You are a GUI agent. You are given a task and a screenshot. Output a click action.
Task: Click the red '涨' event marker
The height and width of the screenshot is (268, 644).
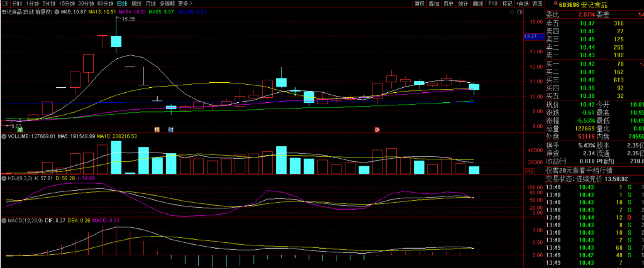point(377,129)
